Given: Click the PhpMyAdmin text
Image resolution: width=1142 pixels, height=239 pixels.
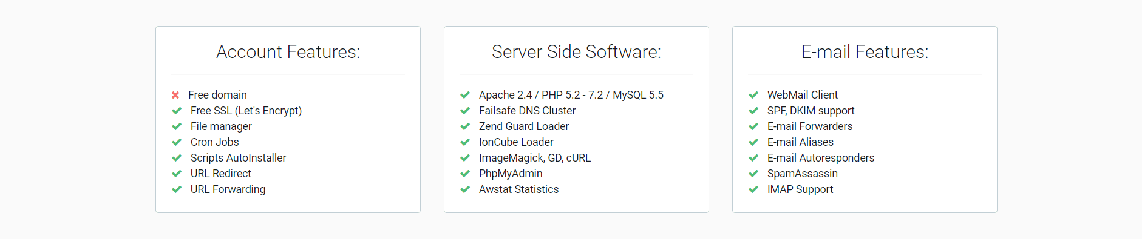Looking at the screenshot, I should 511,174.
